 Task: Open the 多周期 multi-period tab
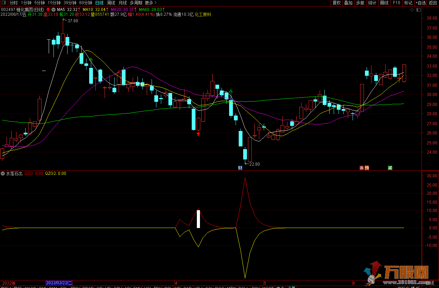(136, 3)
